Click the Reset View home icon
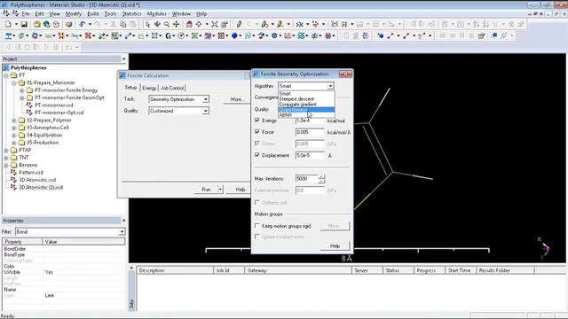This screenshot has height=319, width=568. (x=189, y=24)
